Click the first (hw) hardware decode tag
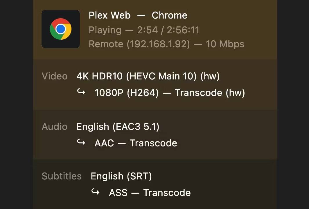 209,76
